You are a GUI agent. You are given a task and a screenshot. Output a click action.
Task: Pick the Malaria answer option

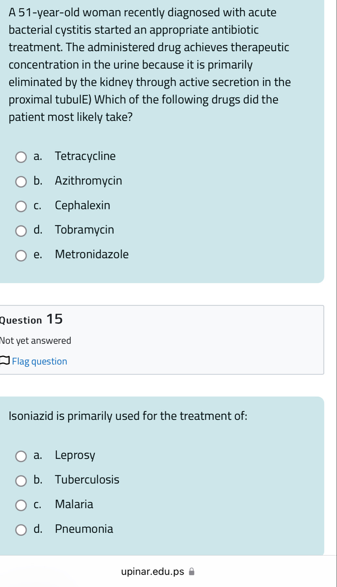point(21,505)
